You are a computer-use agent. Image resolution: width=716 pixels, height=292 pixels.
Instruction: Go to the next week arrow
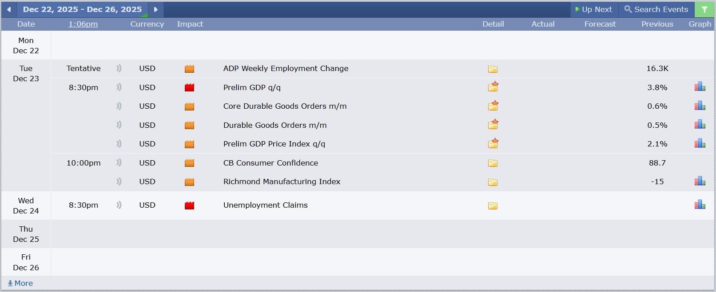[x=155, y=9]
